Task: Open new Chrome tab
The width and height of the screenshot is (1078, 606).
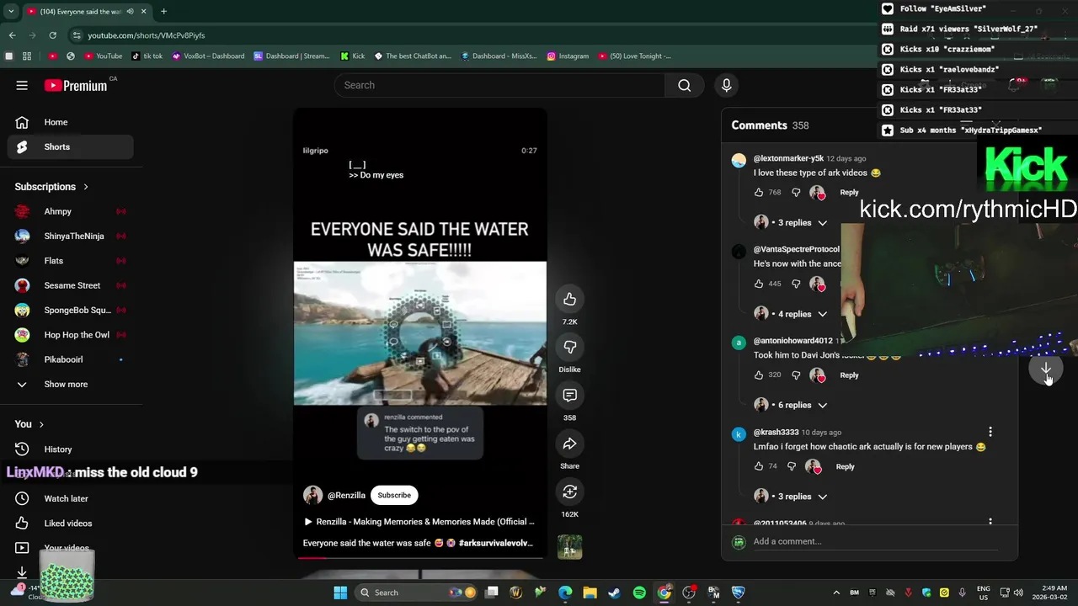Action: click(x=163, y=12)
